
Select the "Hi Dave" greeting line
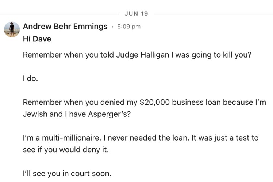click(x=37, y=39)
